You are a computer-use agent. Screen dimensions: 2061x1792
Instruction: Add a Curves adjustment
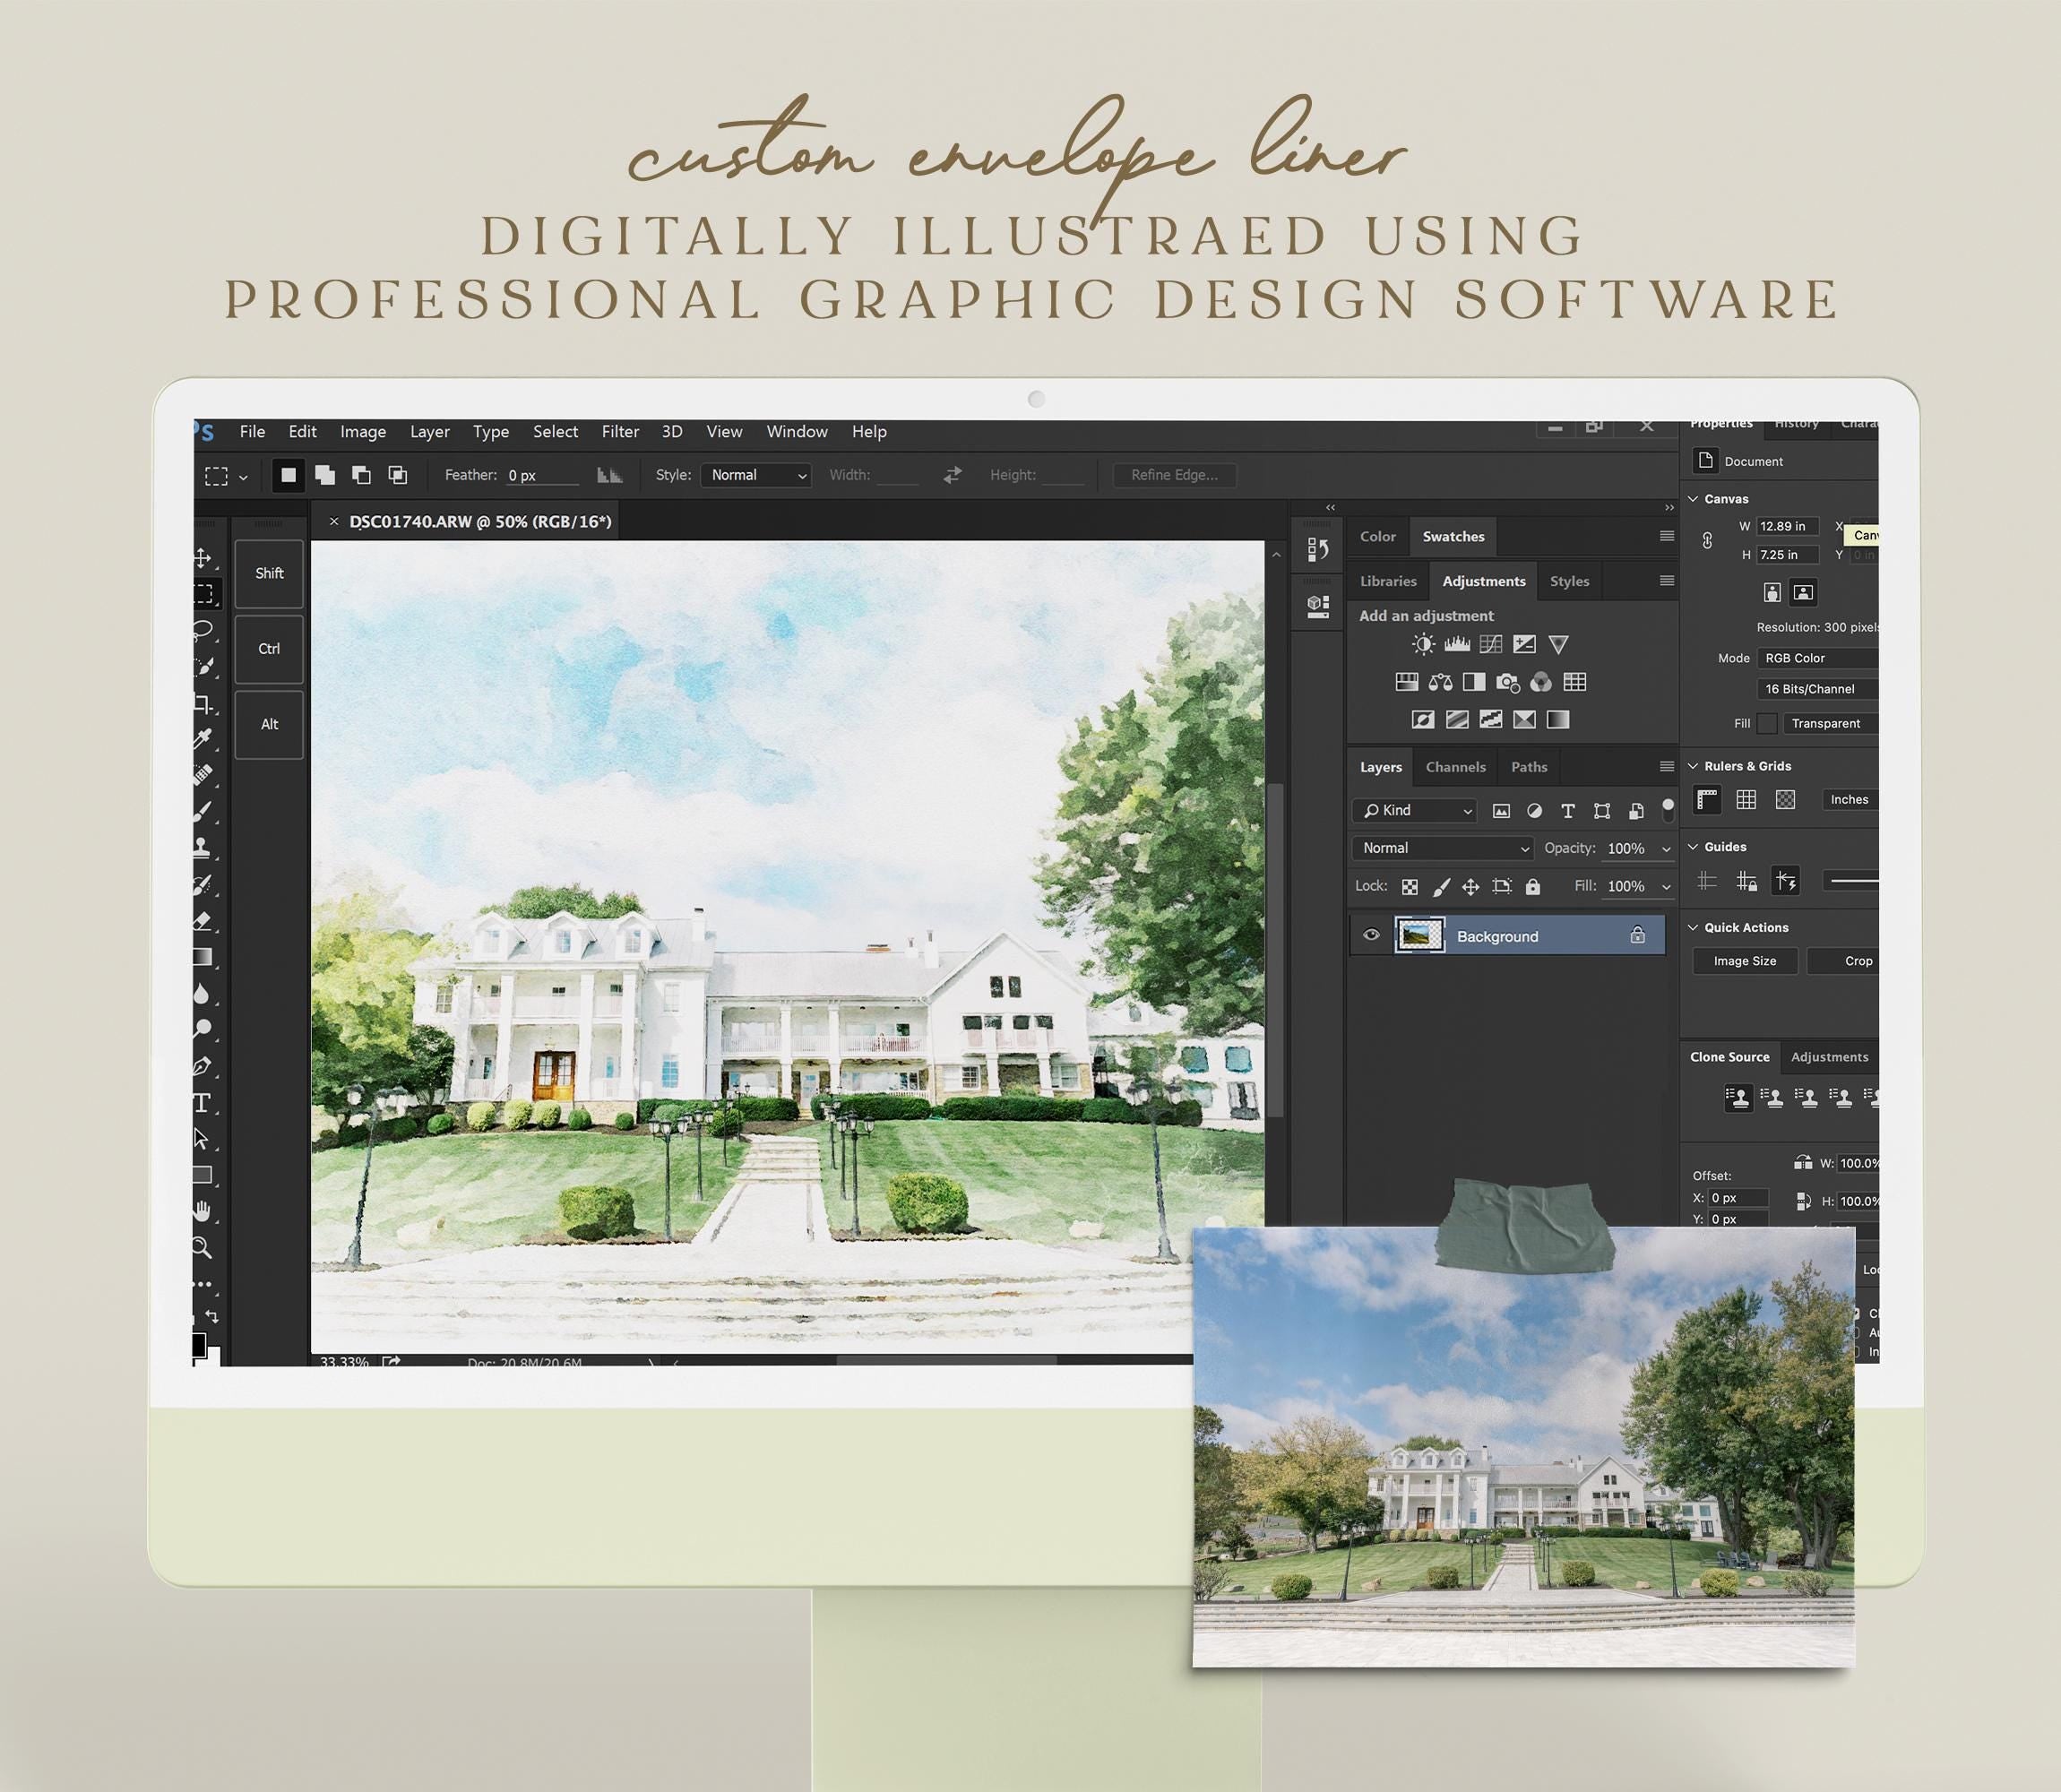click(1491, 644)
